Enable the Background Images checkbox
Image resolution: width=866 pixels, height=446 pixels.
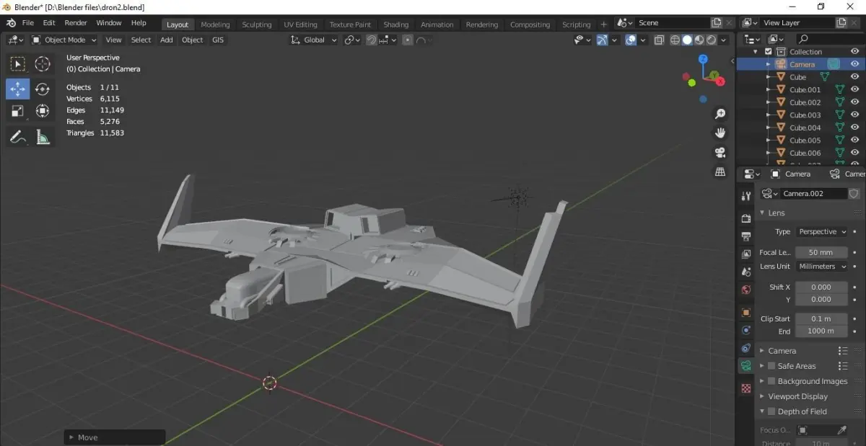point(771,381)
